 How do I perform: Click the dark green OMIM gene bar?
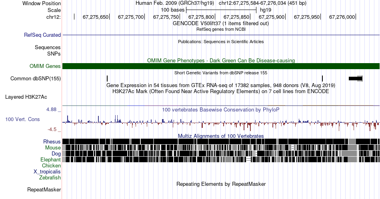[x=221, y=66]
